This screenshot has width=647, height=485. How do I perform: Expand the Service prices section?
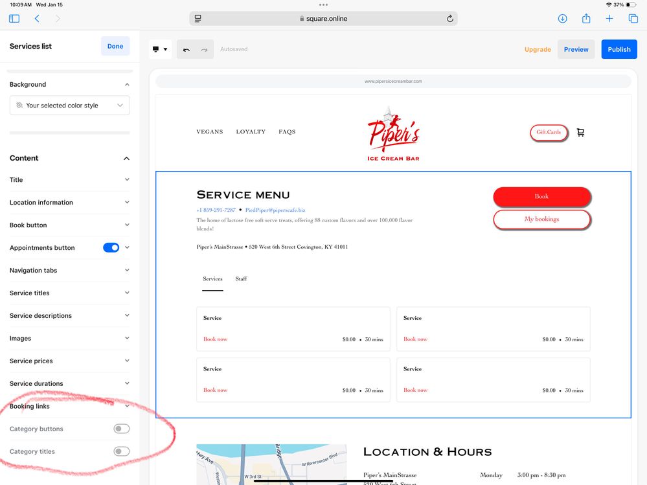[x=69, y=361]
